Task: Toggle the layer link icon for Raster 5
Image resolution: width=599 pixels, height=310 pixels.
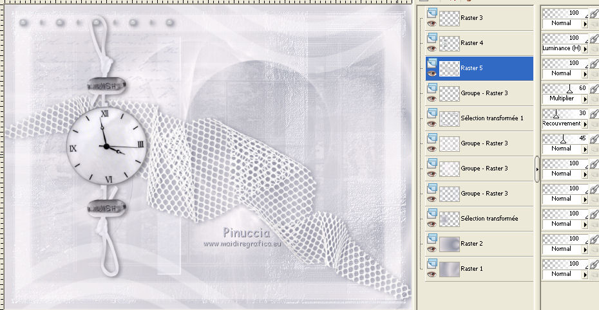Action: tap(594, 65)
